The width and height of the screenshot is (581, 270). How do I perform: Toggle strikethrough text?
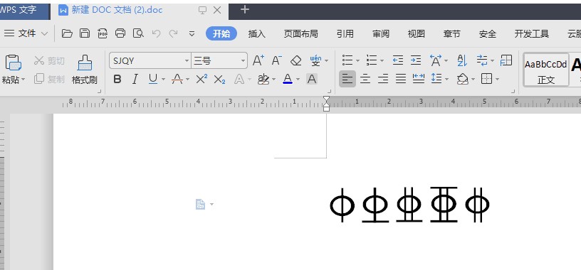pyautogui.click(x=177, y=79)
